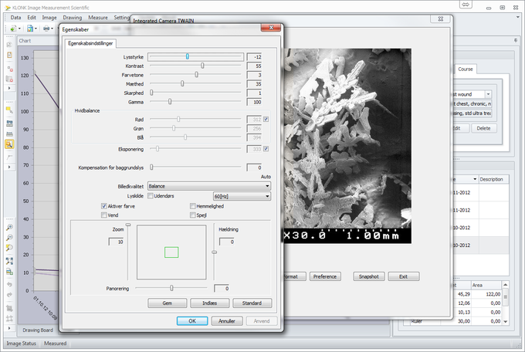This screenshot has width=525, height=352.
Task: Click the Indlæs button
Action: click(x=209, y=303)
